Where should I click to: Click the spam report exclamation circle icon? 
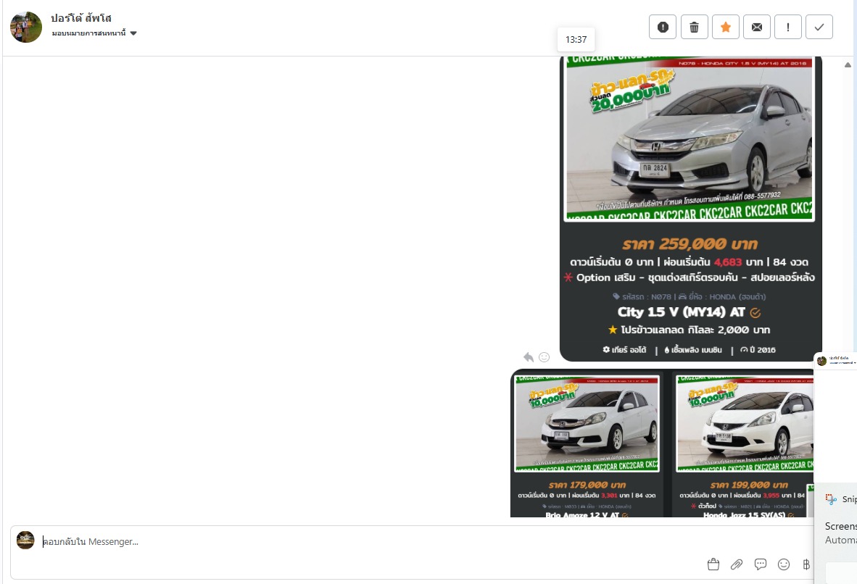click(x=663, y=27)
